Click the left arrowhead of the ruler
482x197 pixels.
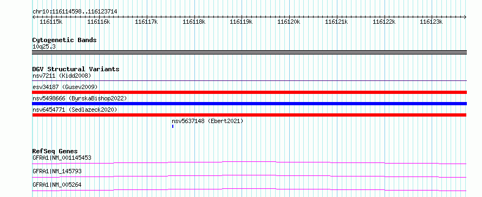pos(34,17)
